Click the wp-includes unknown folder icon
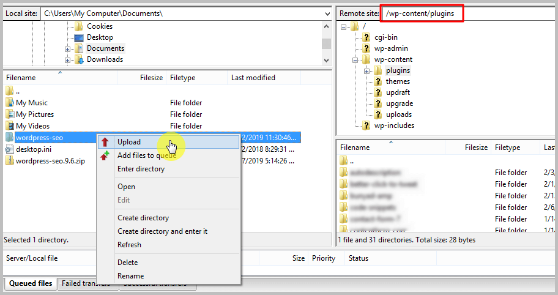Image resolution: width=558 pixels, height=295 pixels. 366,125
